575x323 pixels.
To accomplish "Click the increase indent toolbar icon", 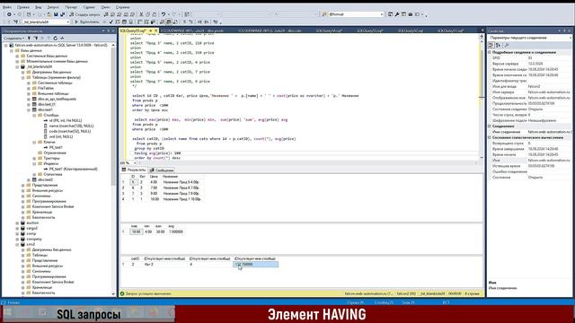I will tap(207, 22).
